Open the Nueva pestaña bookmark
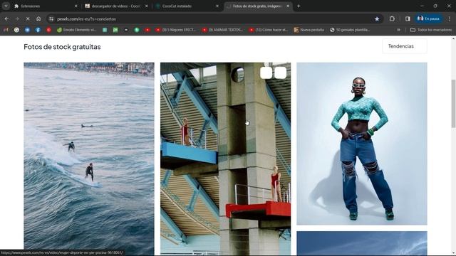The image size is (456, 256). pos(309,30)
